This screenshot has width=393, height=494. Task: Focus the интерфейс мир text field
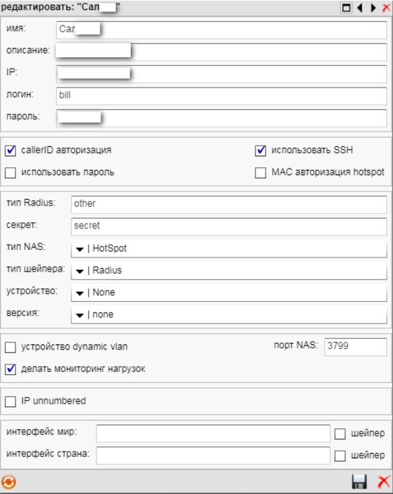[213, 433]
